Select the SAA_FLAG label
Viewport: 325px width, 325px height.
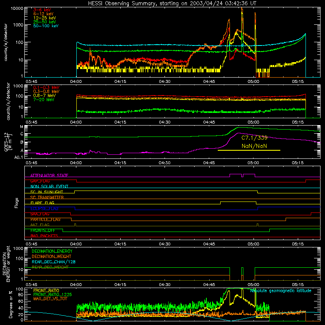40,214
